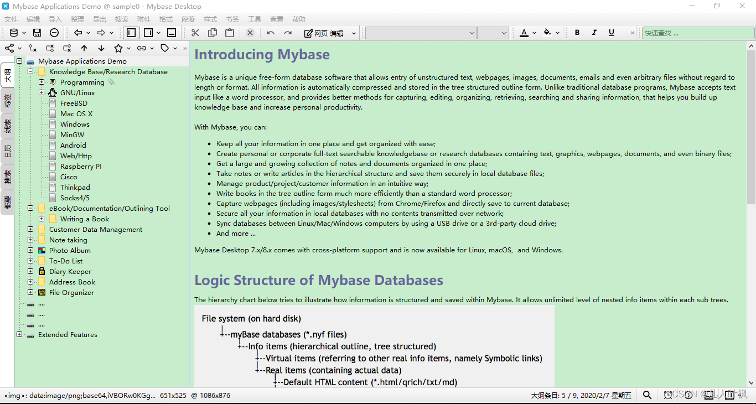Redo the last edit
756x404 pixels.
pos(288,33)
